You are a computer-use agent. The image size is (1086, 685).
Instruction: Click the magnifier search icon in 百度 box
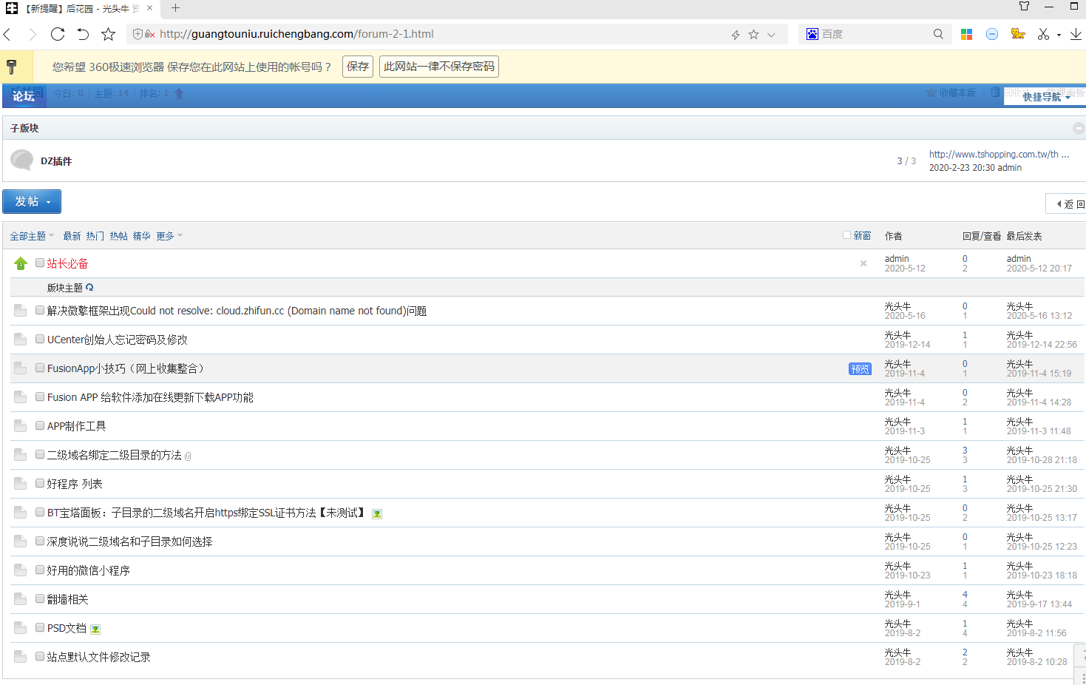coord(938,34)
